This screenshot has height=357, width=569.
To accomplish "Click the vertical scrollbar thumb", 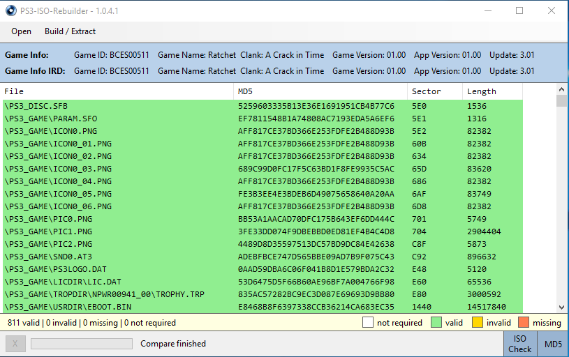I will [561, 101].
